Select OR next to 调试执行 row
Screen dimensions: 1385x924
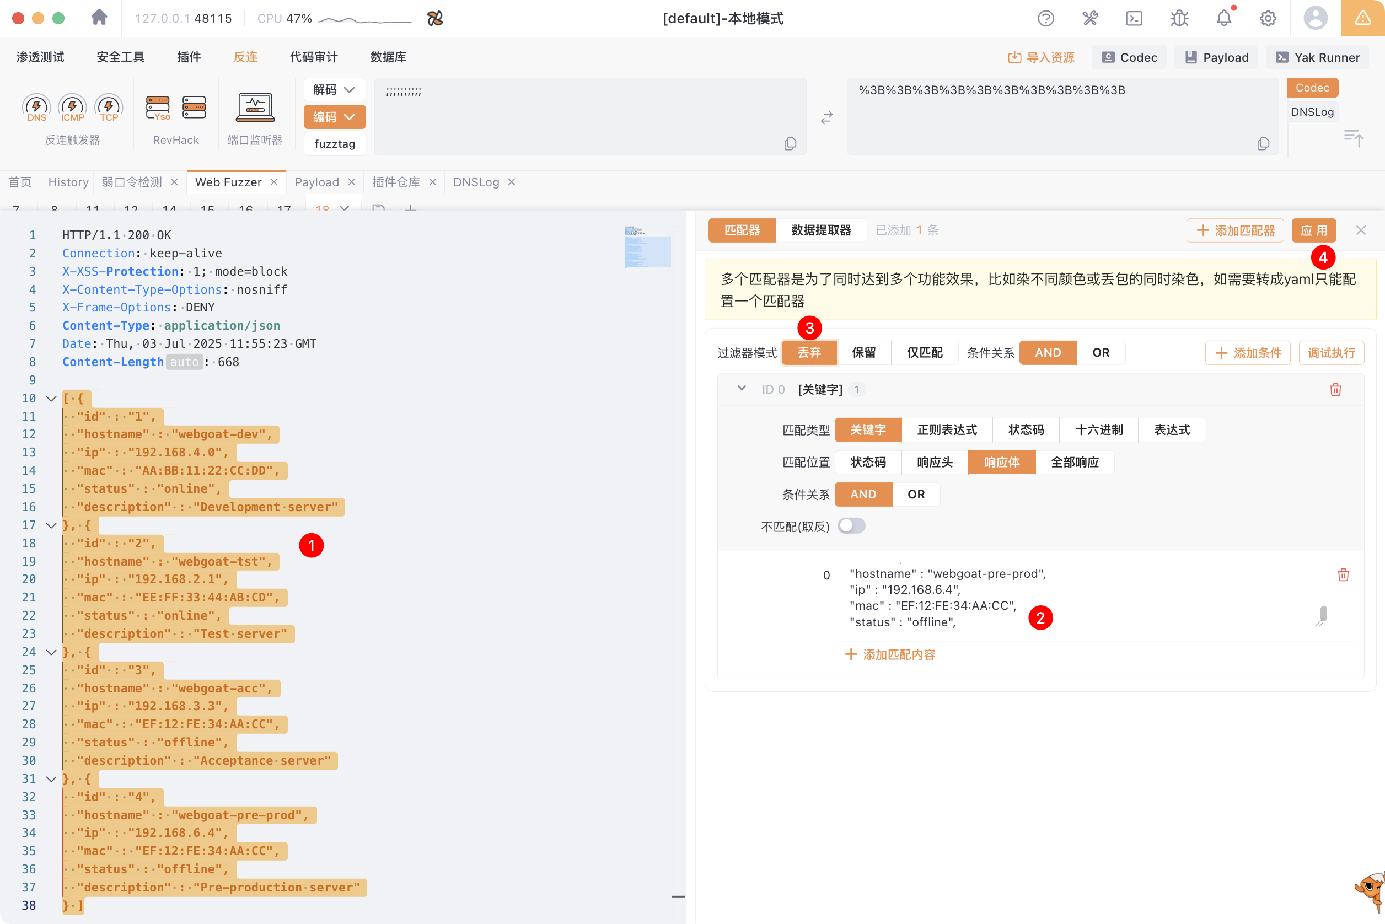pyautogui.click(x=1101, y=352)
